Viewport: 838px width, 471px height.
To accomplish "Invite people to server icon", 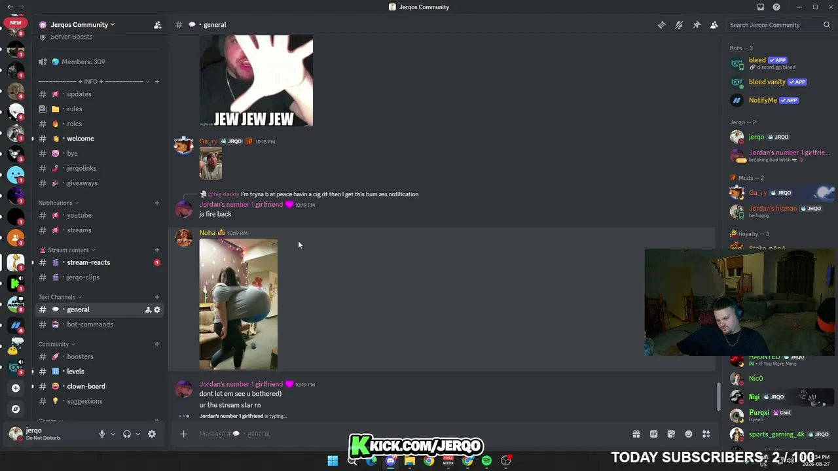I will (x=158, y=25).
